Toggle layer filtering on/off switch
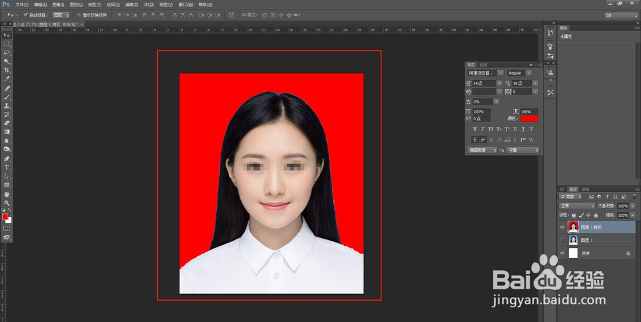641x322 pixels. 635,197
